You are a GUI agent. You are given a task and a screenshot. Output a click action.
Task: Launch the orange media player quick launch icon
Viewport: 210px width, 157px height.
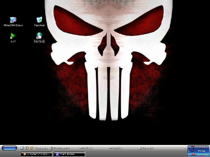coord(32,148)
